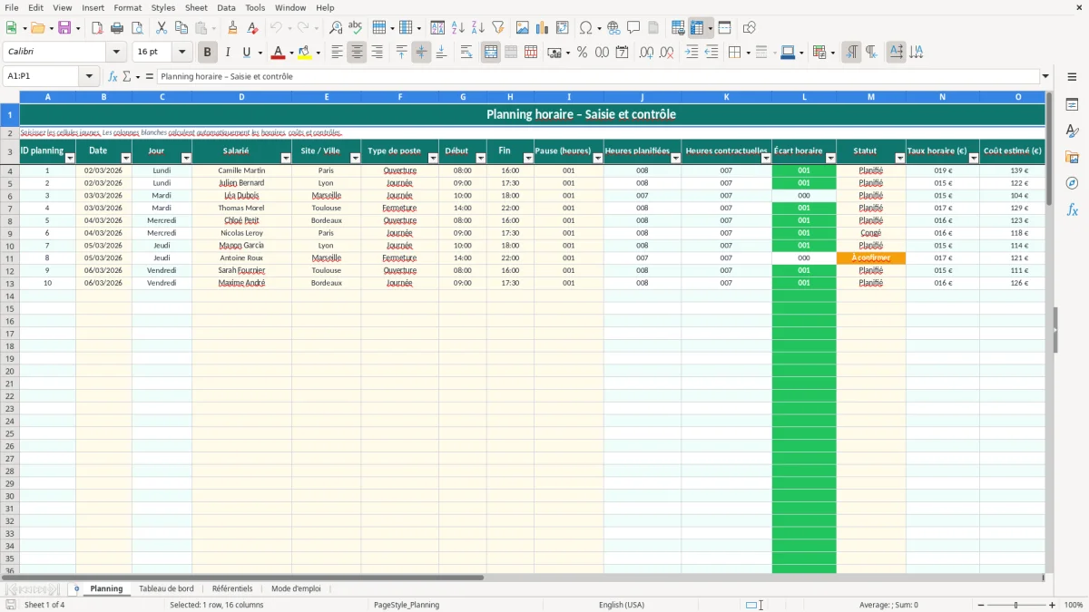1089x612 pixels.
Task: Open the Font Name dropdown arrow
Action: click(x=116, y=53)
